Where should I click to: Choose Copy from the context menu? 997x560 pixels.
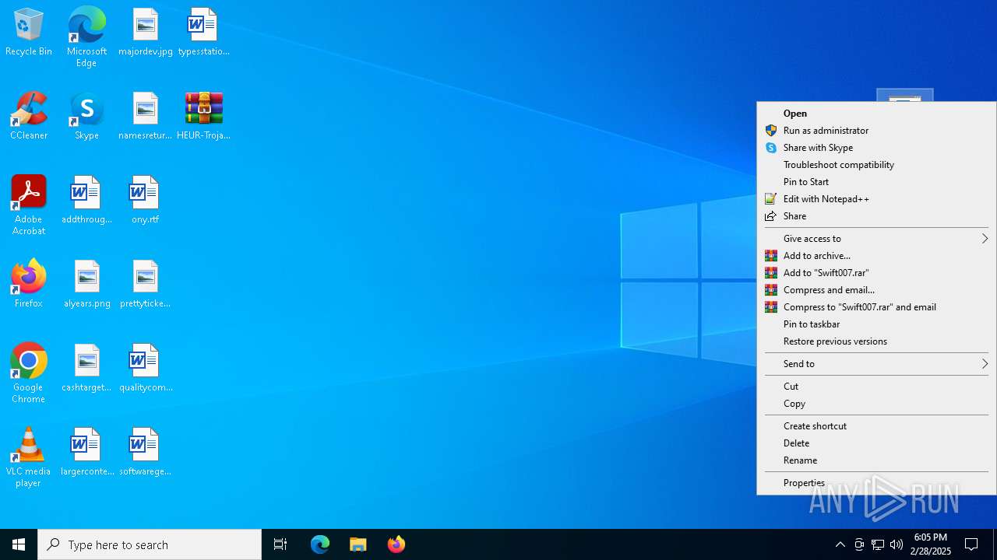(876, 404)
